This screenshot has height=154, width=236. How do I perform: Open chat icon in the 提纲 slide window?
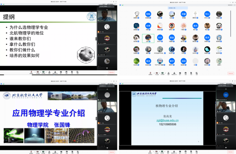(x=61, y=73)
